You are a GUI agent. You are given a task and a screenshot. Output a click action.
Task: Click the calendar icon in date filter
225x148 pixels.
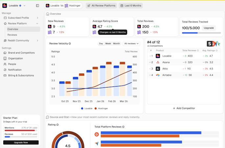pyautogui.click(x=122, y=6)
